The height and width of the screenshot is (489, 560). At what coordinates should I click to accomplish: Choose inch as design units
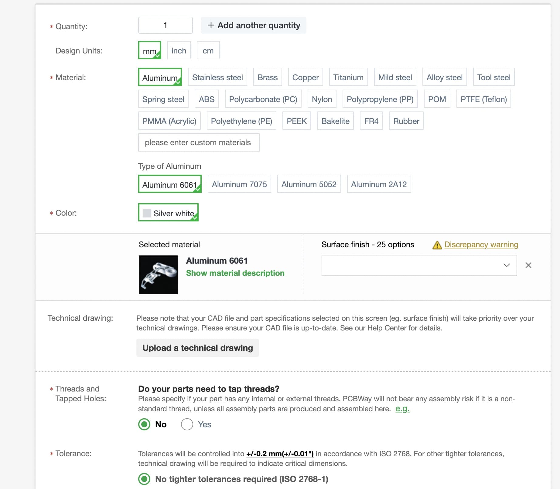tap(179, 50)
